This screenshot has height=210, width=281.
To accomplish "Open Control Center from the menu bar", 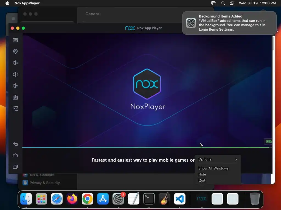I will pyautogui.click(x=232, y=3).
